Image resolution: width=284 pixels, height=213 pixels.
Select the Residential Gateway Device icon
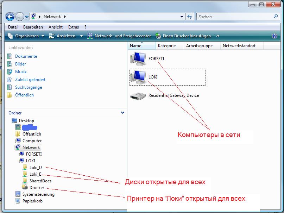coord(138,96)
